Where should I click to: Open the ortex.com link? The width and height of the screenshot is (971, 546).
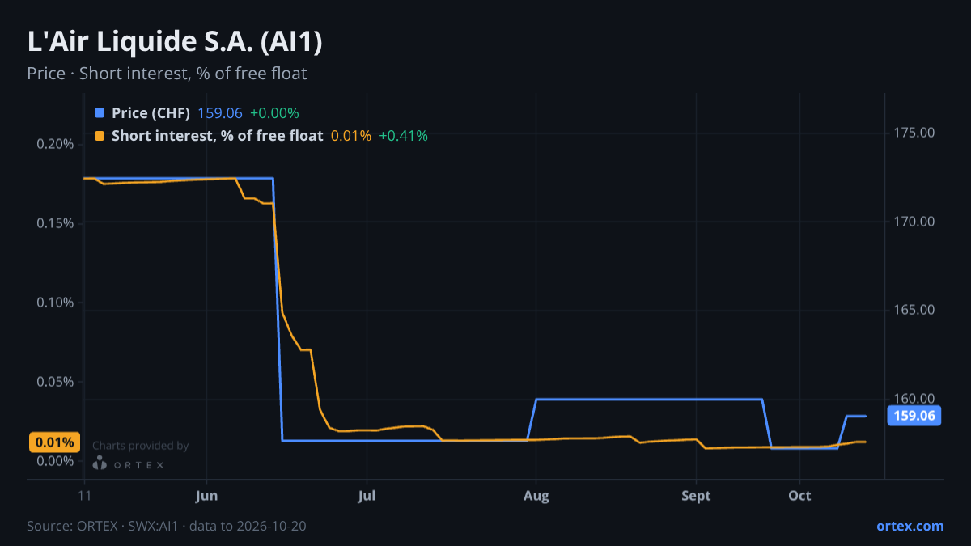point(910,526)
